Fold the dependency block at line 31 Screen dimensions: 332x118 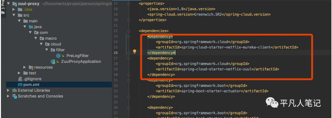click(129, 80)
